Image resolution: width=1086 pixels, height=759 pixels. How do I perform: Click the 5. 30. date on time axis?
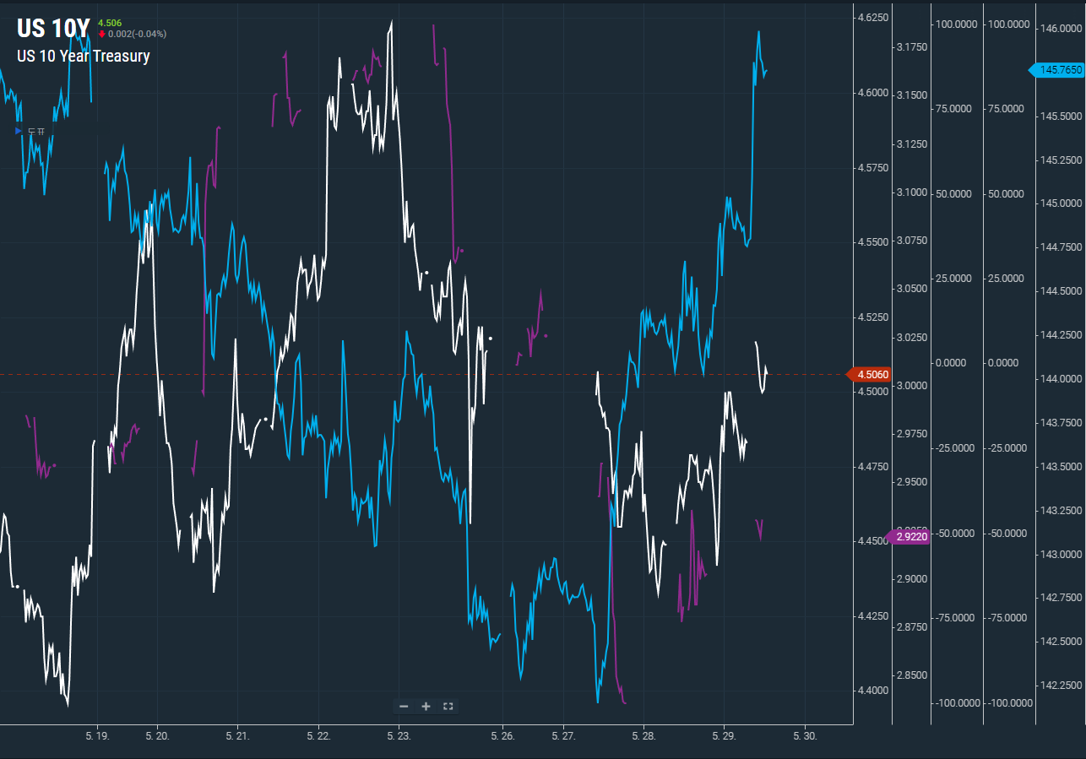pos(805,736)
